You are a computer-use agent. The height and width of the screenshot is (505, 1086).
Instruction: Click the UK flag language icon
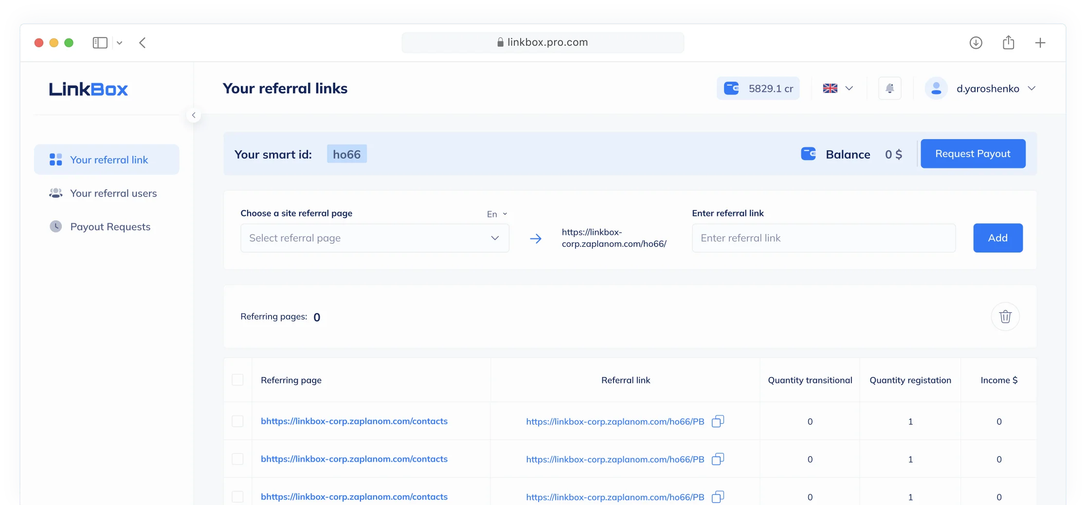[x=830, y=89]
